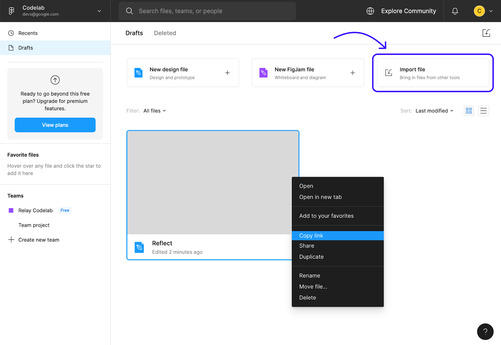
Task: Go to Recents in sidebar
Action: coord(55,33)
